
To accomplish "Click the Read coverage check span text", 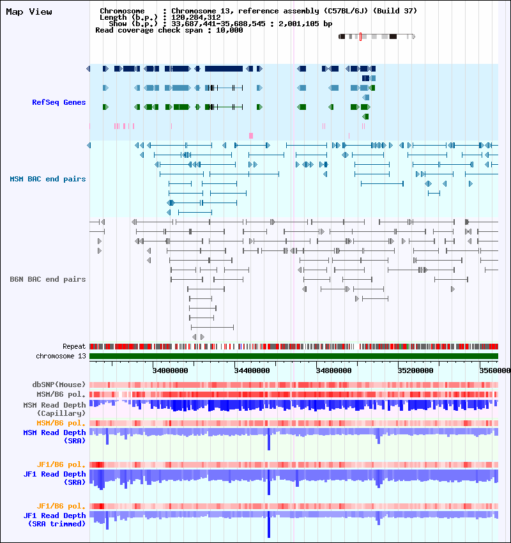I will click(169, 30).
